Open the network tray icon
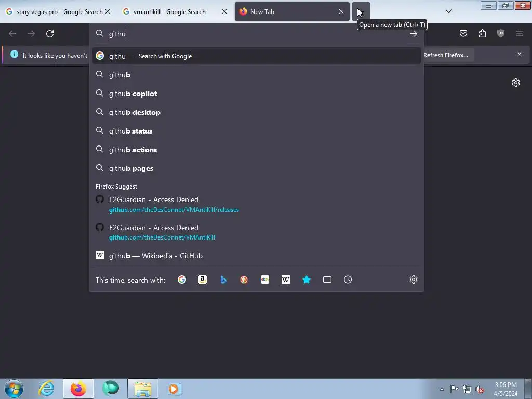This screenshot has height=399, width=532. (467, 389)
